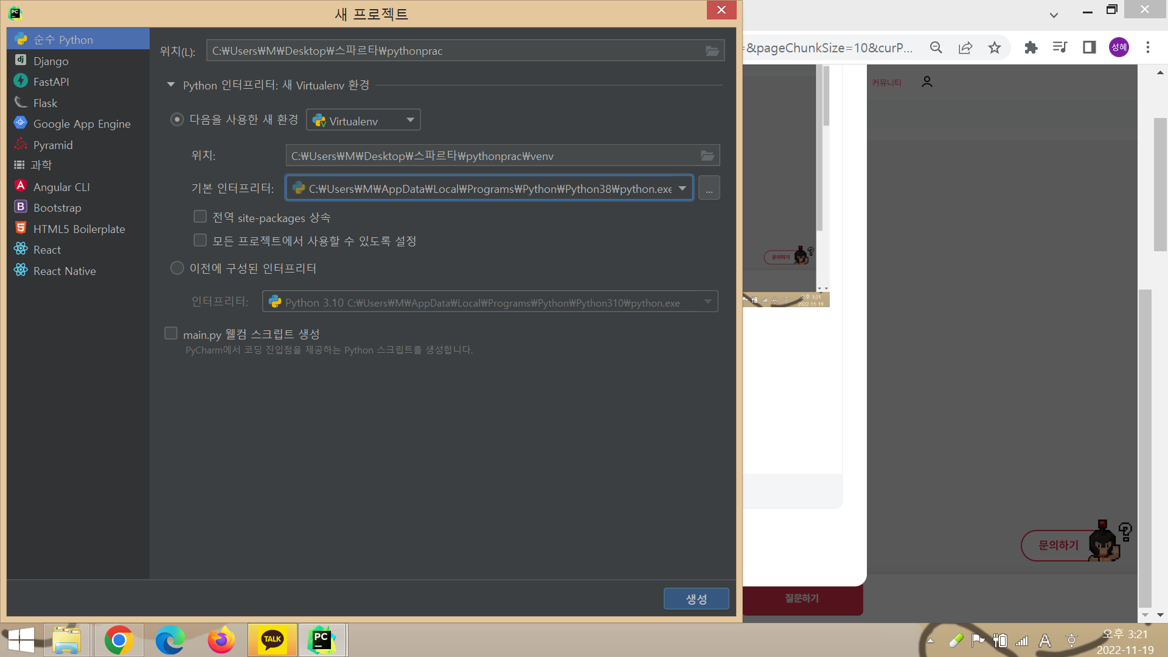
Task: Click the React Native atom icon
Action: [21, 270]
